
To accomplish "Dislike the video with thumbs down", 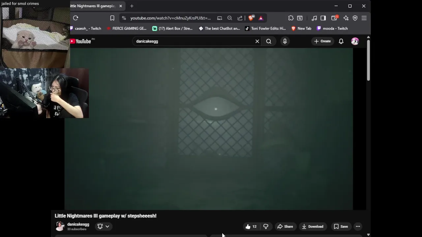I will pyautogui.click(x=266, y=226).
